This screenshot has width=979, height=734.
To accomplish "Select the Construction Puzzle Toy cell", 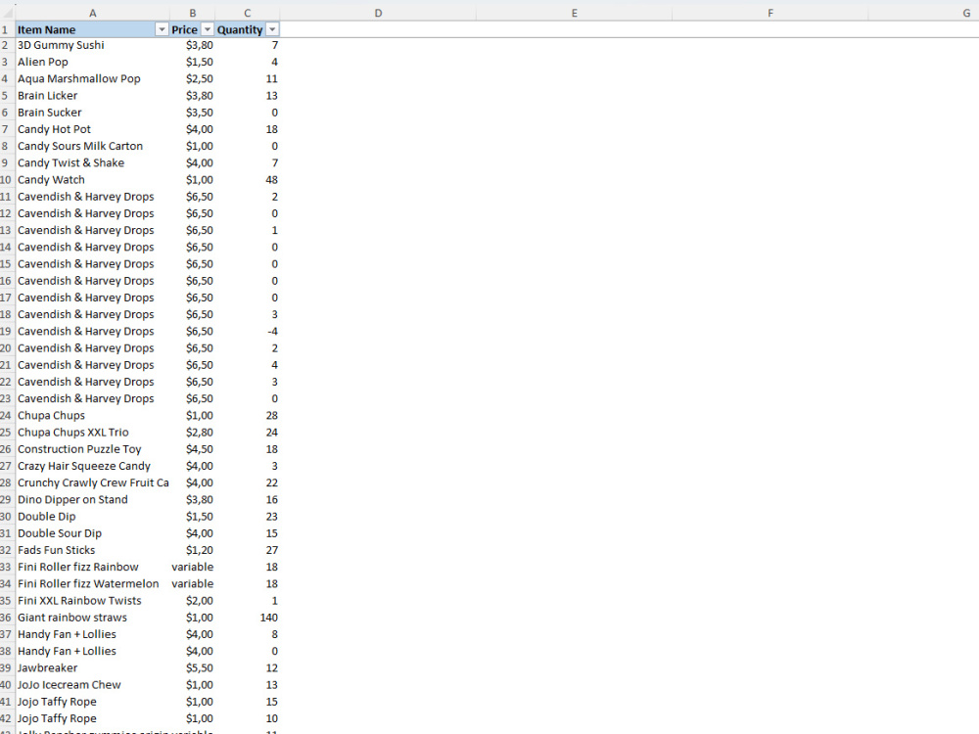I will tap(92, 449).
